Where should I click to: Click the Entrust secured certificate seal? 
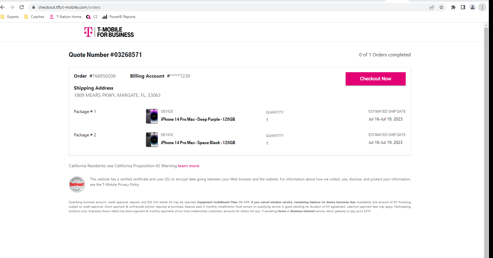(77, 184)
